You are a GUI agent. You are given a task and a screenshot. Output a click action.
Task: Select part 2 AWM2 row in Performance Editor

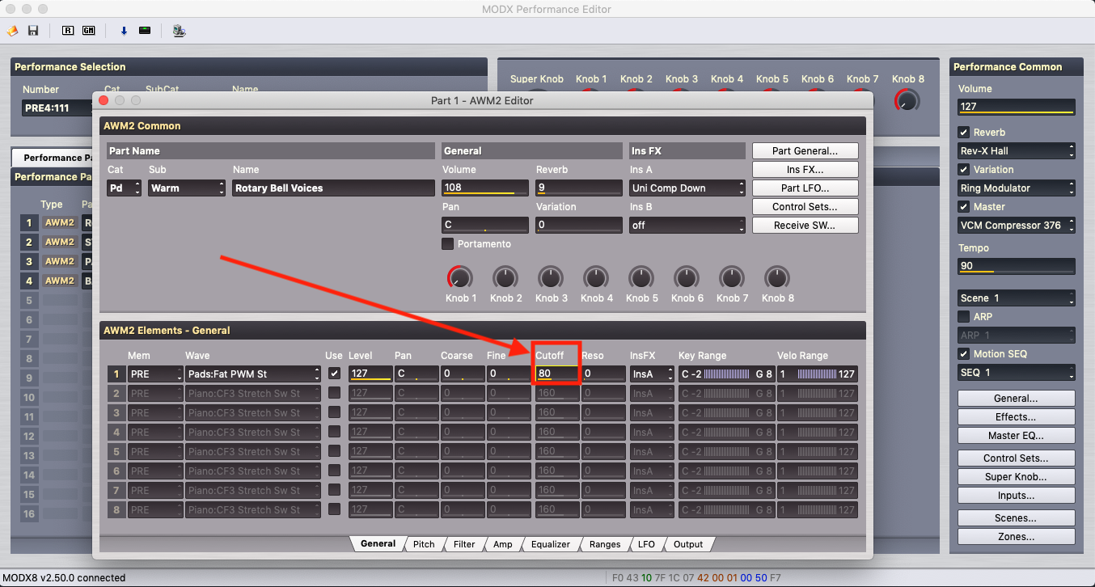58,242
